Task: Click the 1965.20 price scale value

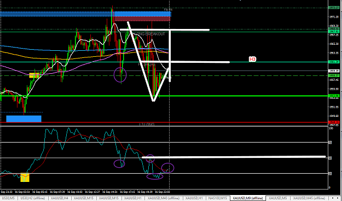Action: 334,44
